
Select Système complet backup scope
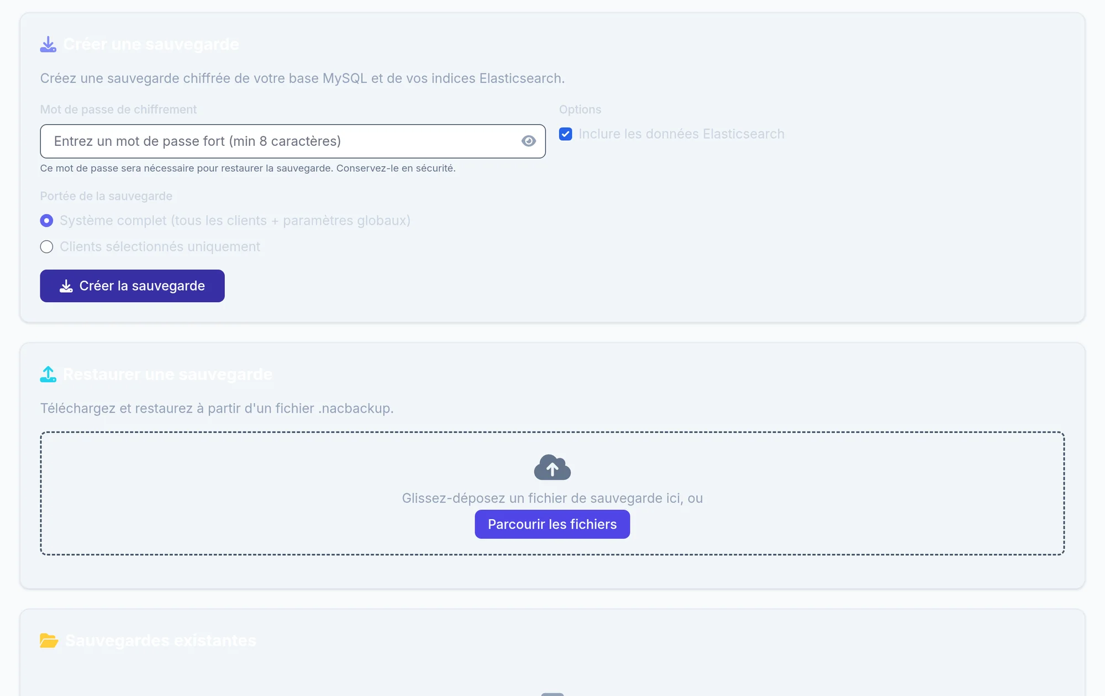click(46, 221)
